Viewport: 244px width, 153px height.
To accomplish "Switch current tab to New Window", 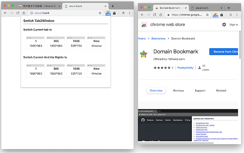I will coord(96,43).
